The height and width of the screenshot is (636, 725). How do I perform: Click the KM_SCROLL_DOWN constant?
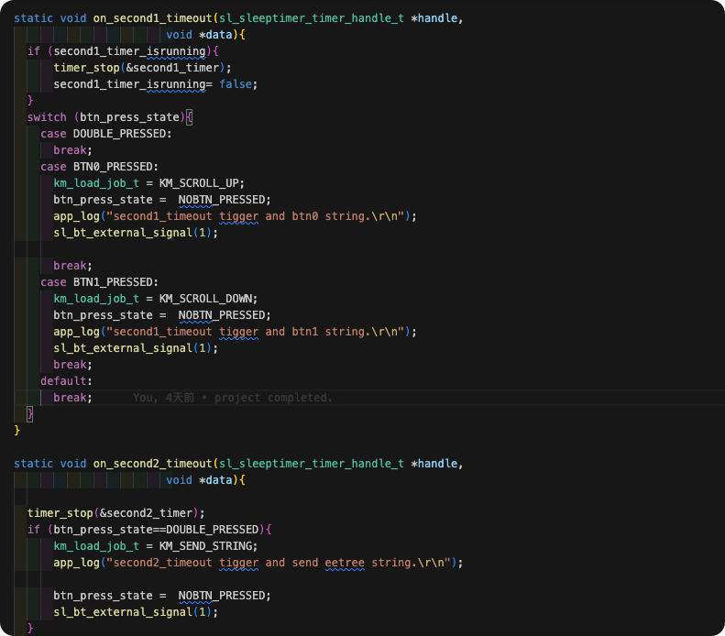tap(205, 299)
